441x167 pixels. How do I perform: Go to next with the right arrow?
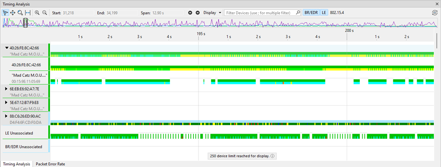(198, 13)
